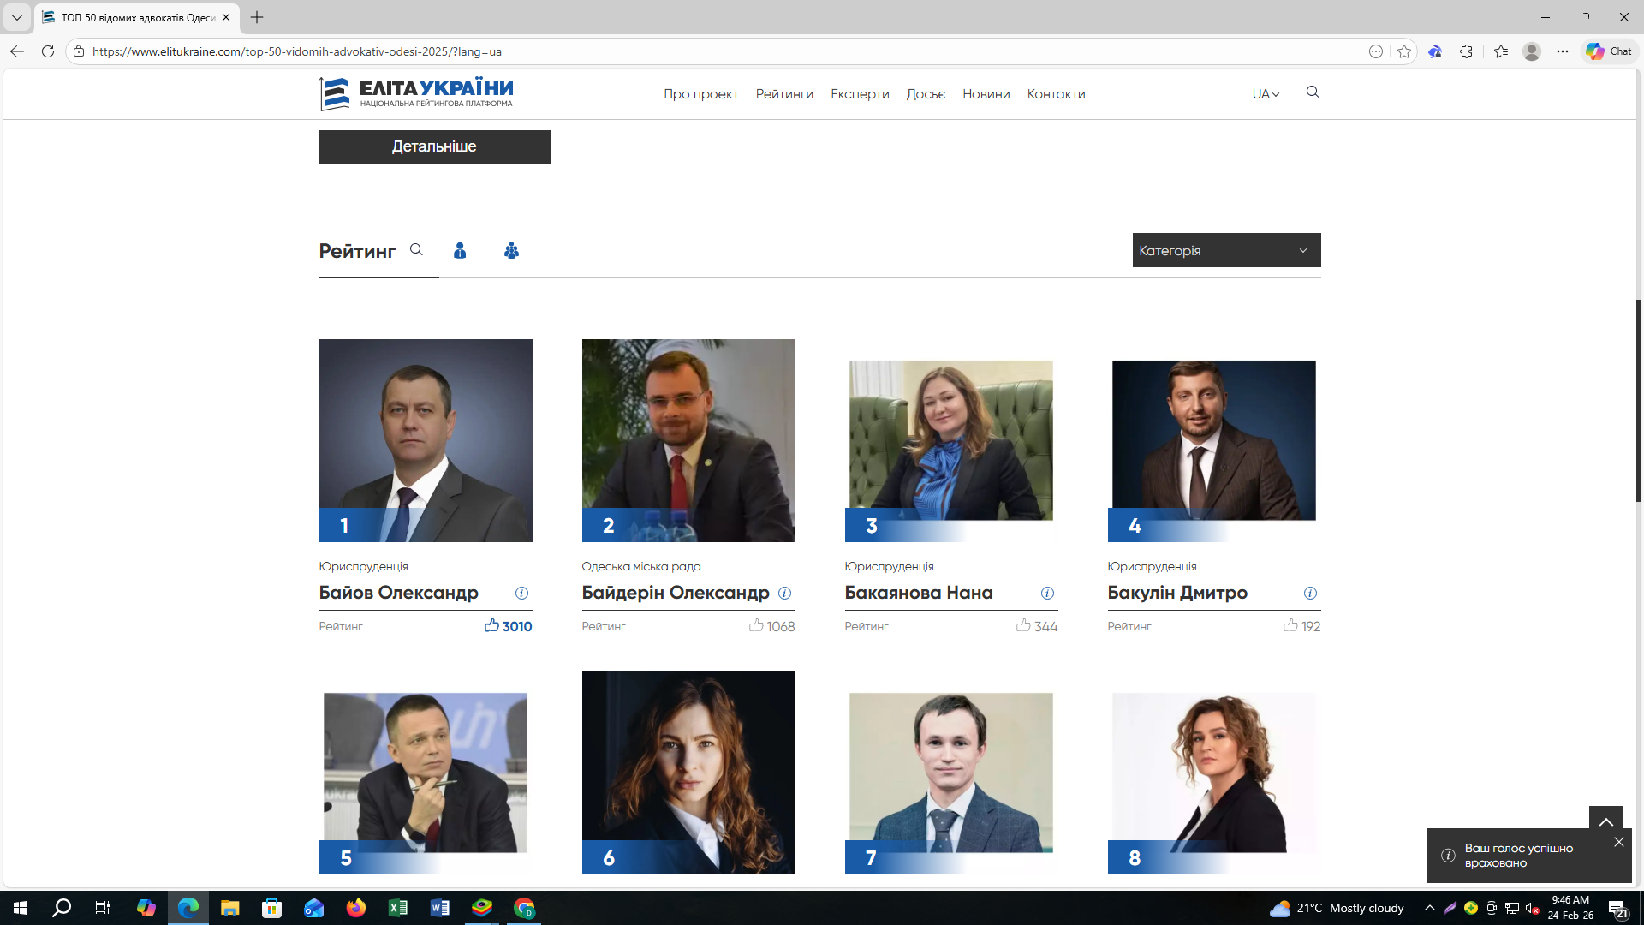Open the browser tab list chevron
1644x925 pixels.
tap(16, 17)
